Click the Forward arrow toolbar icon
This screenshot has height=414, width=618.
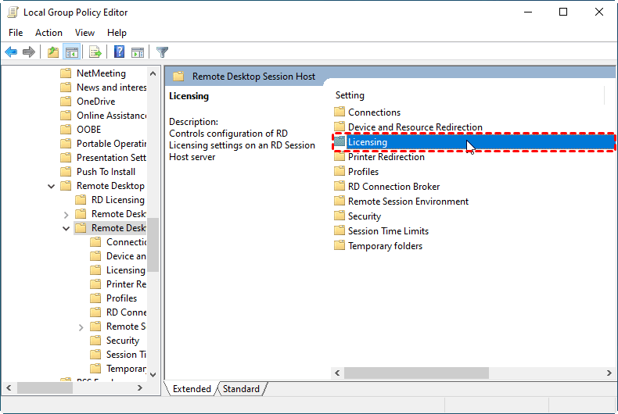29,52
